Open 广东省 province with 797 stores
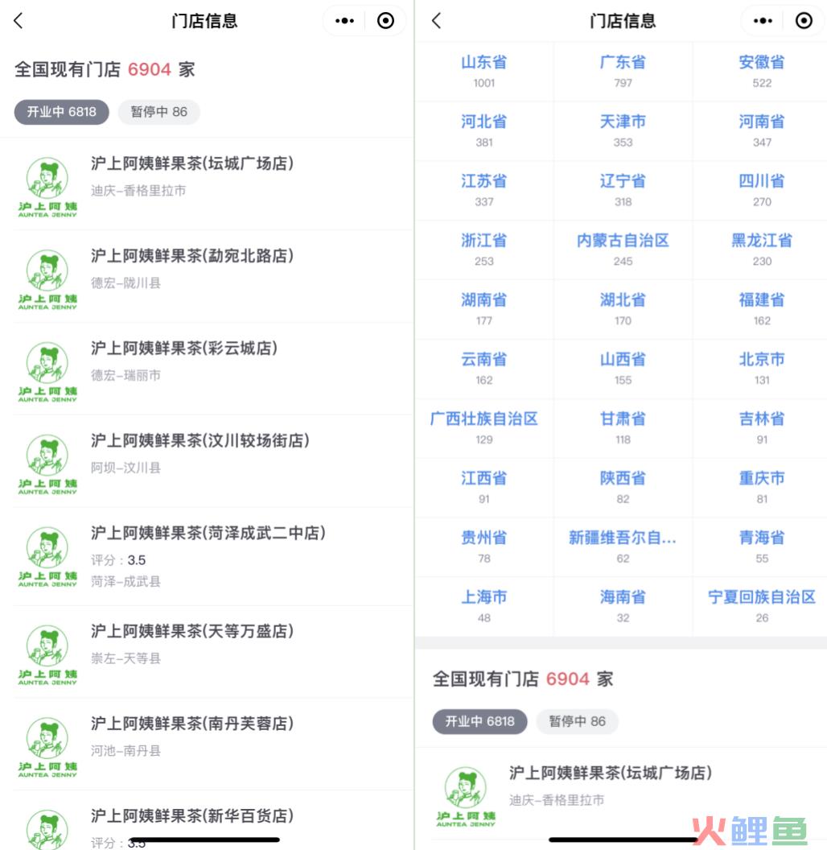The width and height of the screenshot is (827, 850). (x=623, y=72)
